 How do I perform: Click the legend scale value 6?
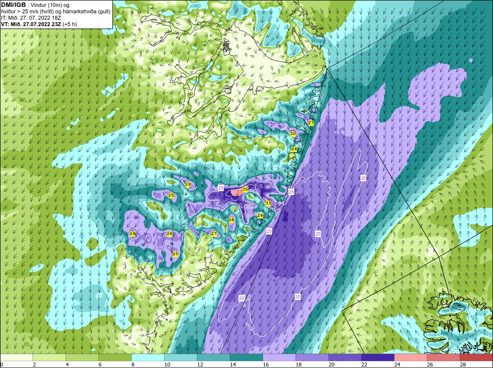(100, 365)
